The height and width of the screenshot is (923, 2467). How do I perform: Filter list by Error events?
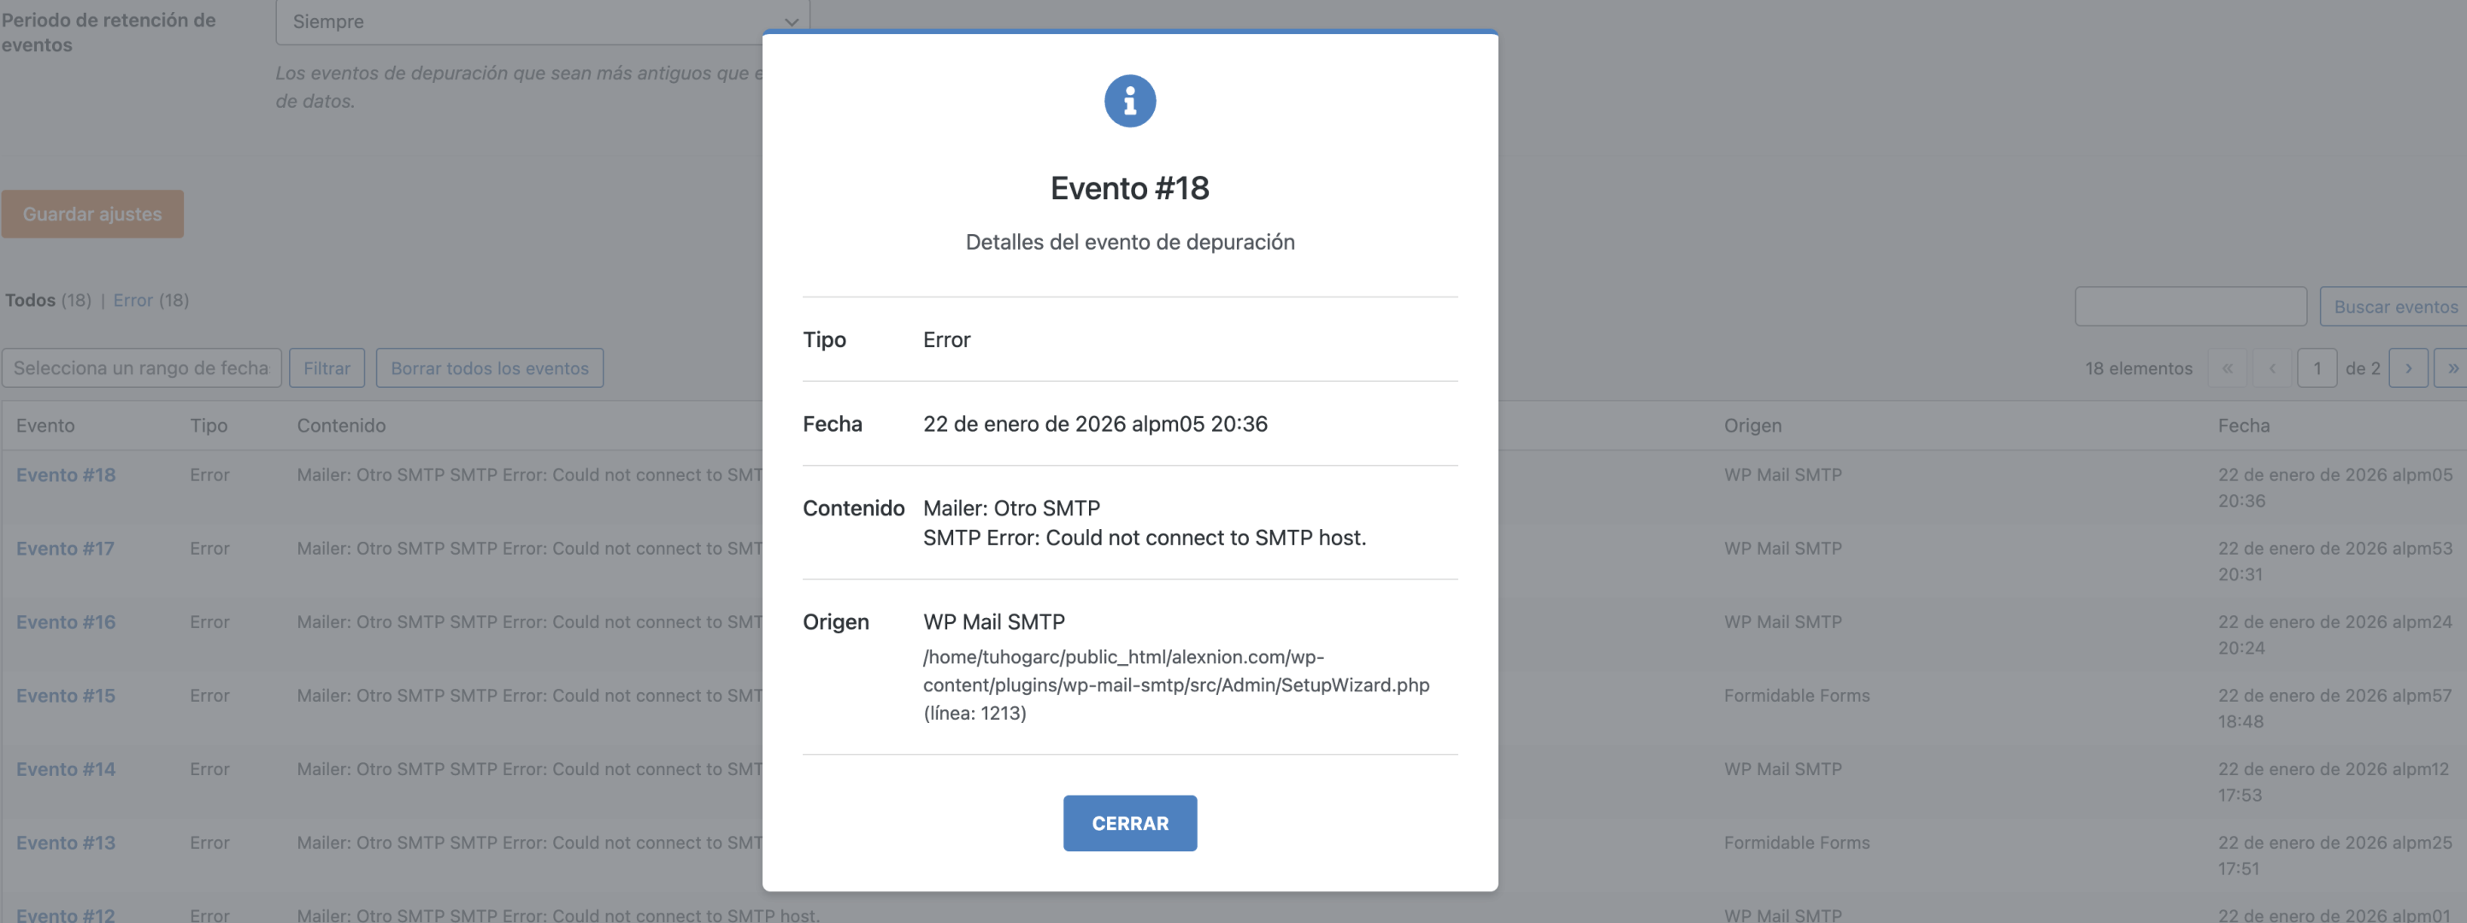(x=132, y=300)
